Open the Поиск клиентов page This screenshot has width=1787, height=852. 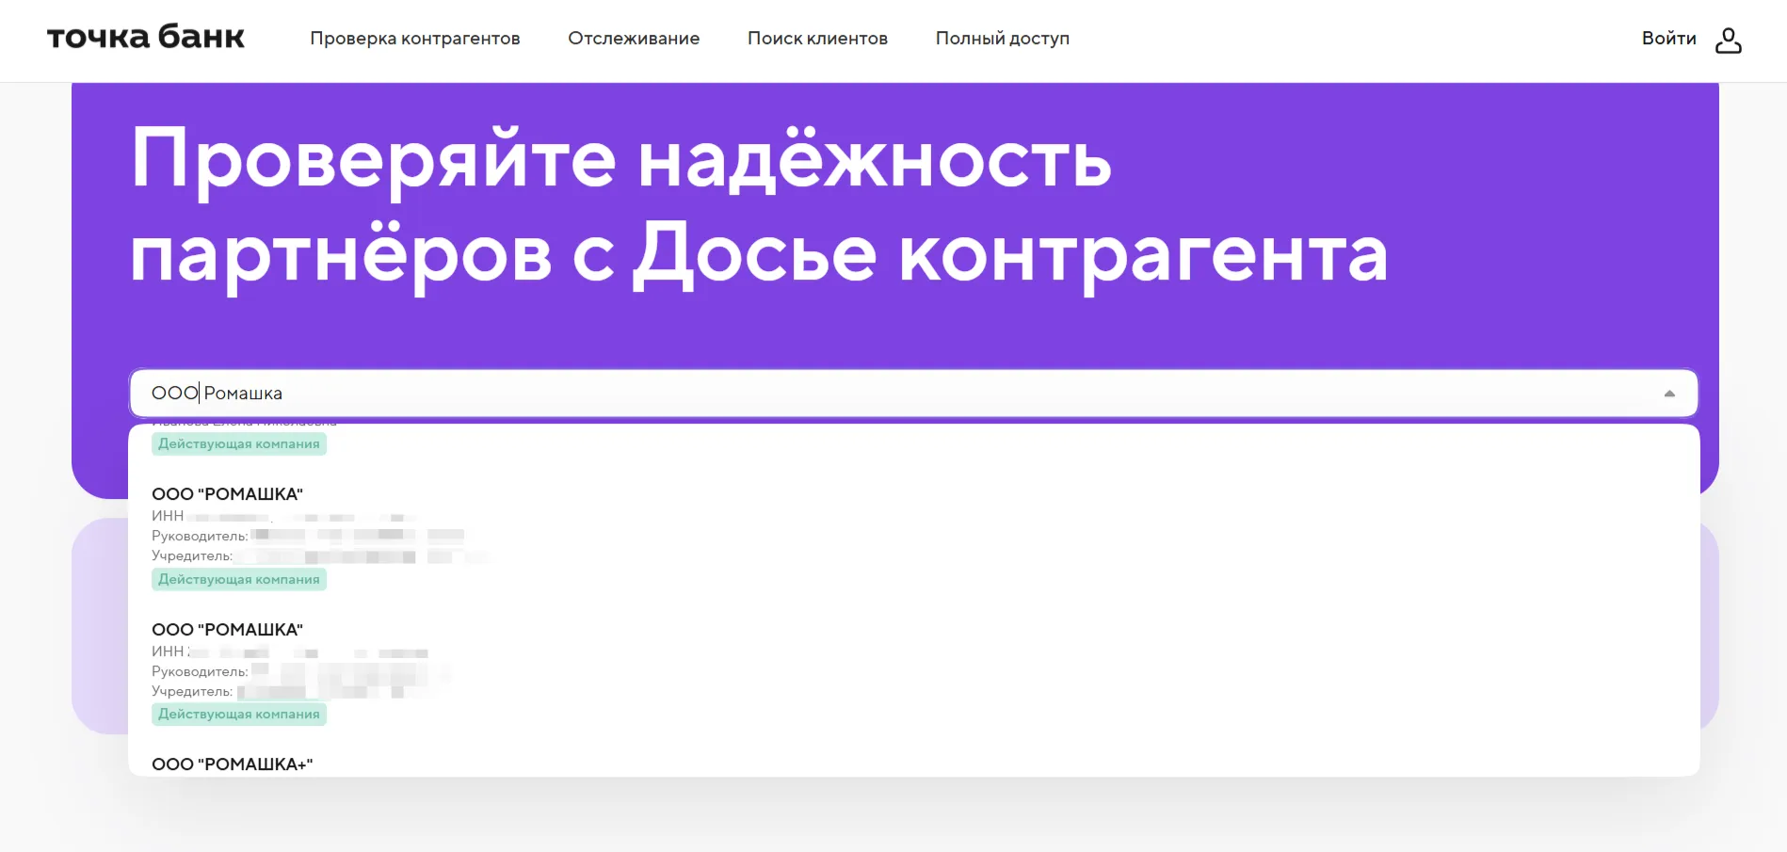(x=816, y=39)
